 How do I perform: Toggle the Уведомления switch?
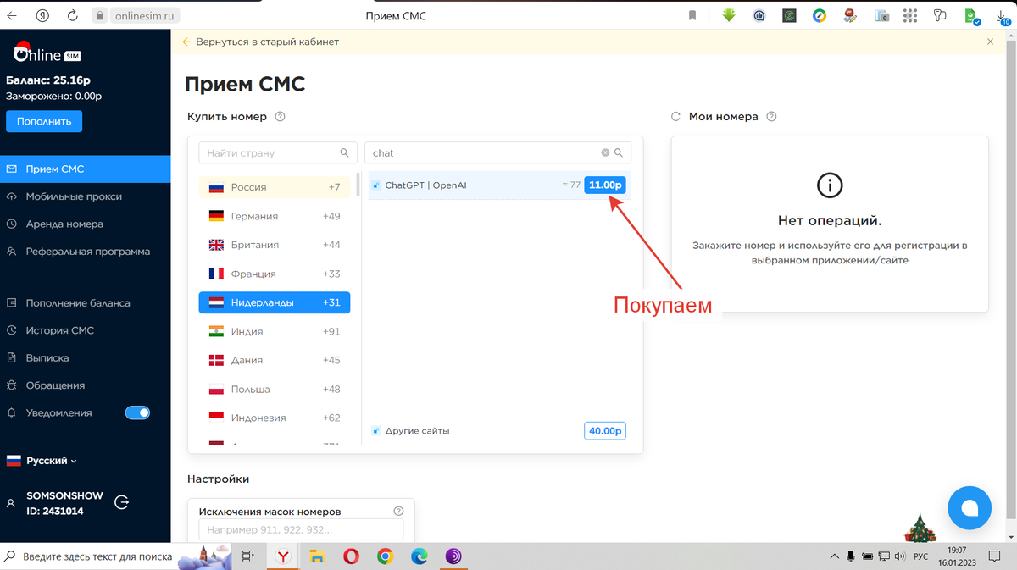[x=137, y=413]
